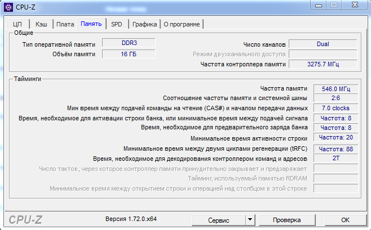
Task: Open the Плата tab
Action: pos(65,24)
